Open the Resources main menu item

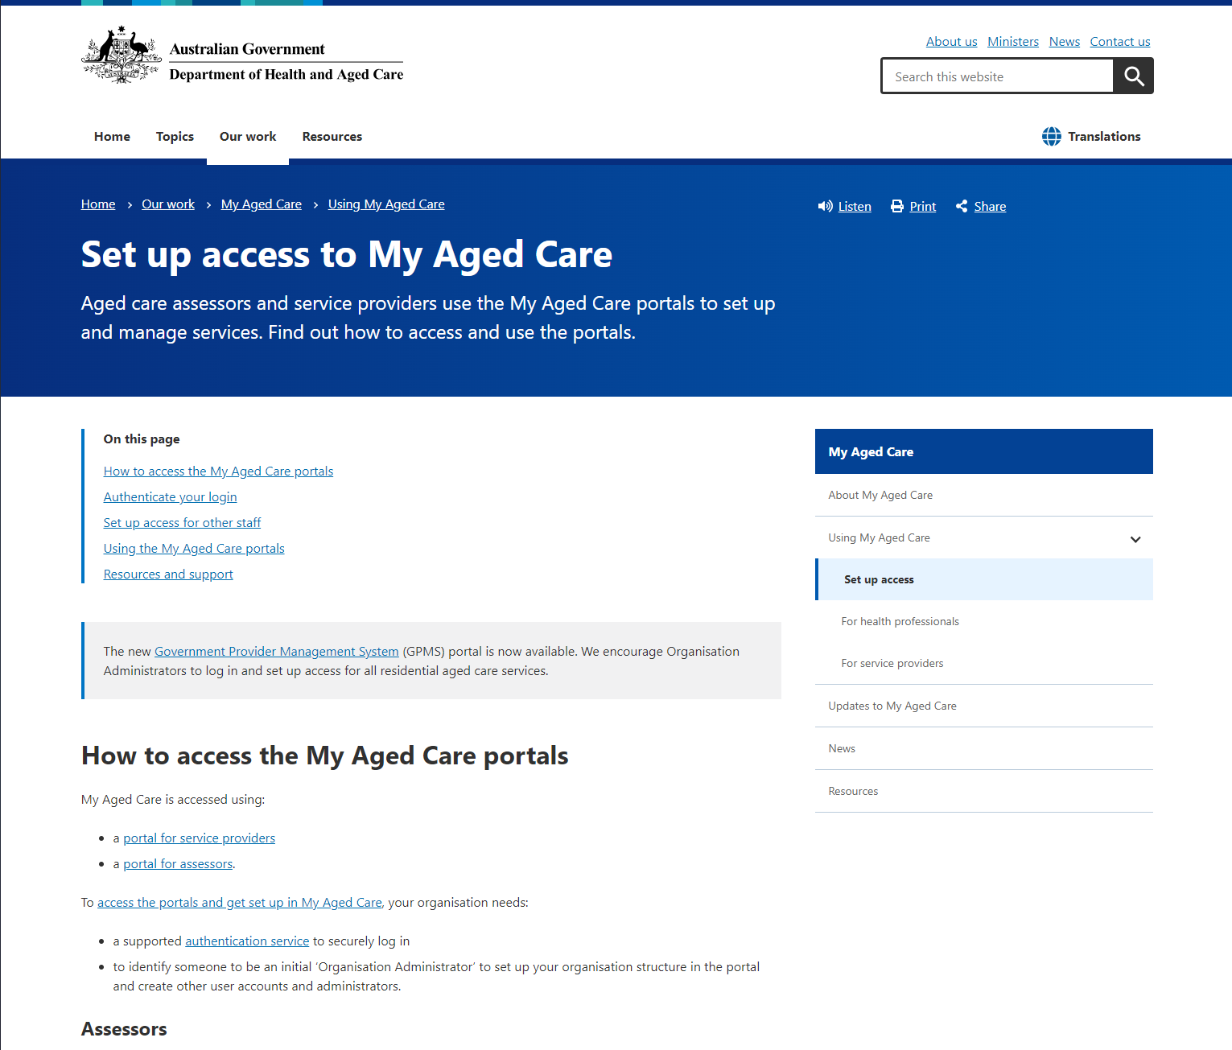click(332, 137)
